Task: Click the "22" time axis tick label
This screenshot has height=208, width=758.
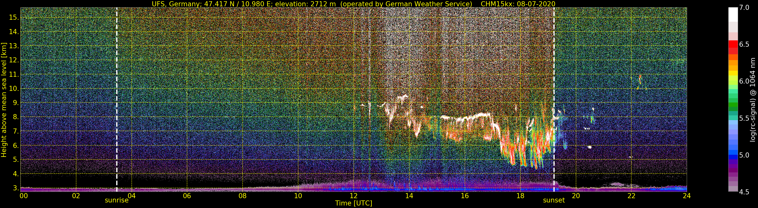Action: click(631, 196)
